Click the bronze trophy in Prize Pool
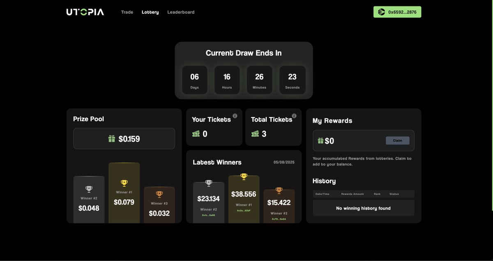Image resolution: width=493 pixels, height=261 pixels. click(x=159, y=194)
